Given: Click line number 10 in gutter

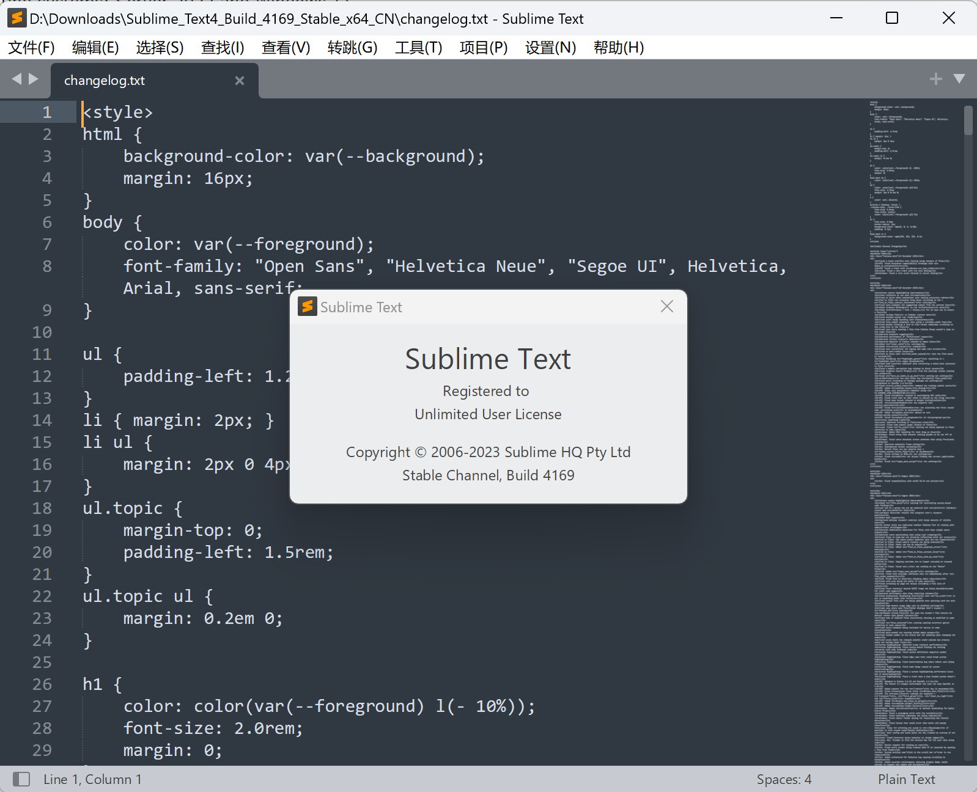Looking at the screenshot, I should [42, 332].
